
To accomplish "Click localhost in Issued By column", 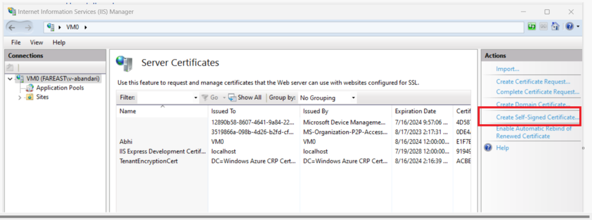I will [315, 151].
